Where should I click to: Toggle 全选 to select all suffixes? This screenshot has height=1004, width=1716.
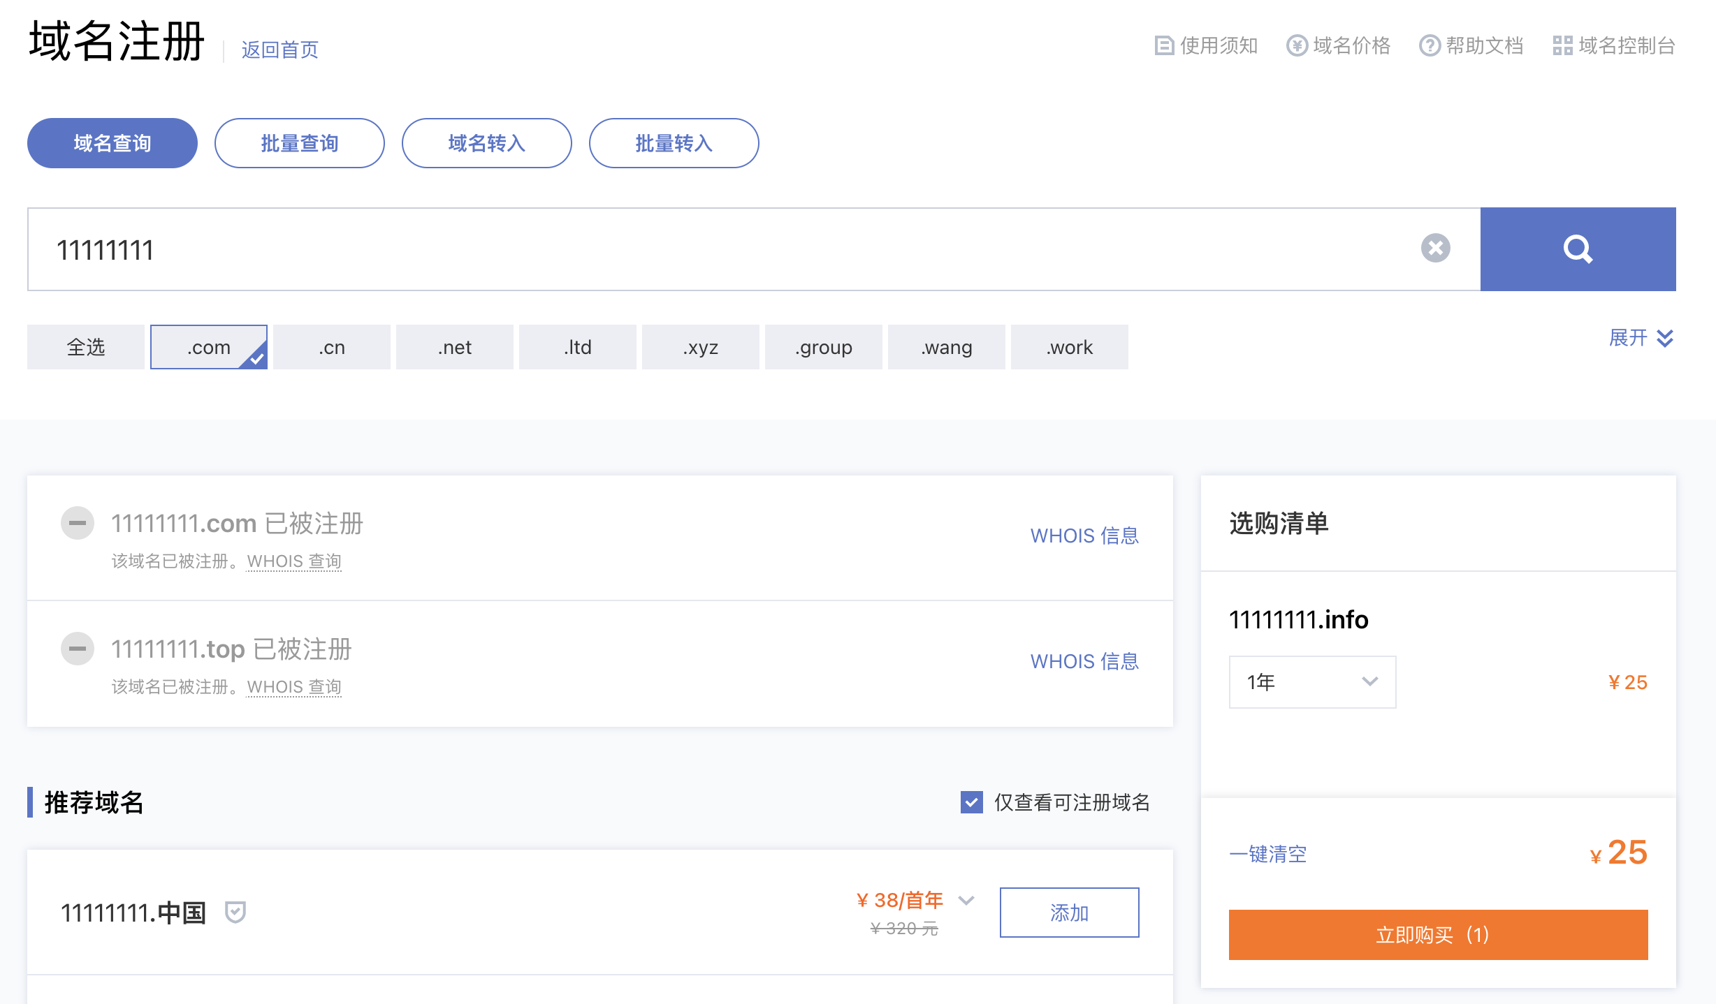coord(85,347)
